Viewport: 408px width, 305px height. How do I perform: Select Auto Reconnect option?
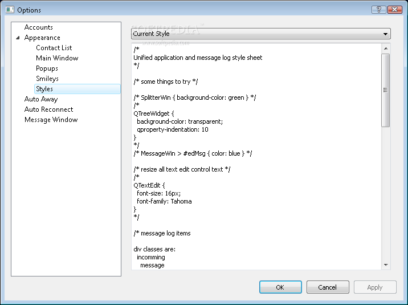(48, 109)
